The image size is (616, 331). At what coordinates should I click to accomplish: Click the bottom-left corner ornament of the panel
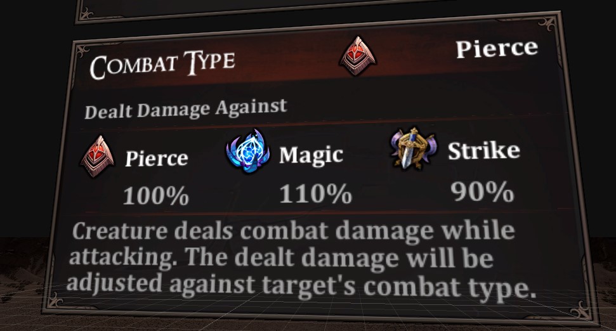(x=54, y=301)
